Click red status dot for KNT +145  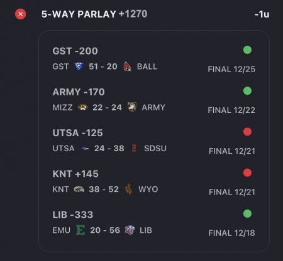[247, 173]
